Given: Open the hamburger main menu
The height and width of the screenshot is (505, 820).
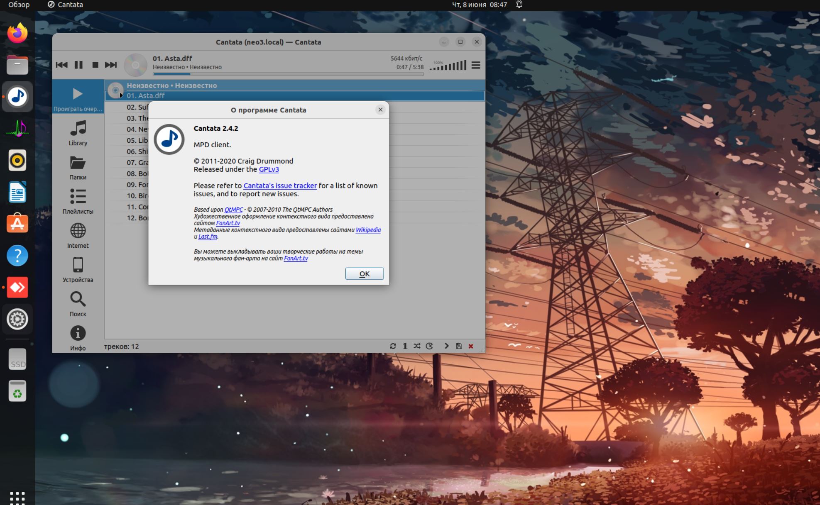Looking at the screenshot, I should pos(476,65).
